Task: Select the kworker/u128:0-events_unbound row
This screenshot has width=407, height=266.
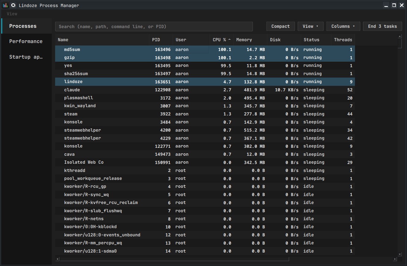Action: pos(205,235)
